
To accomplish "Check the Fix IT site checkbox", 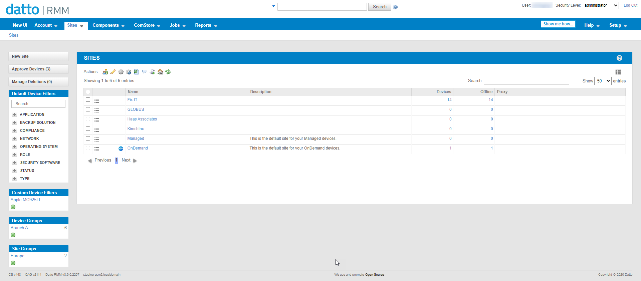I will click(x=88, y=99).
